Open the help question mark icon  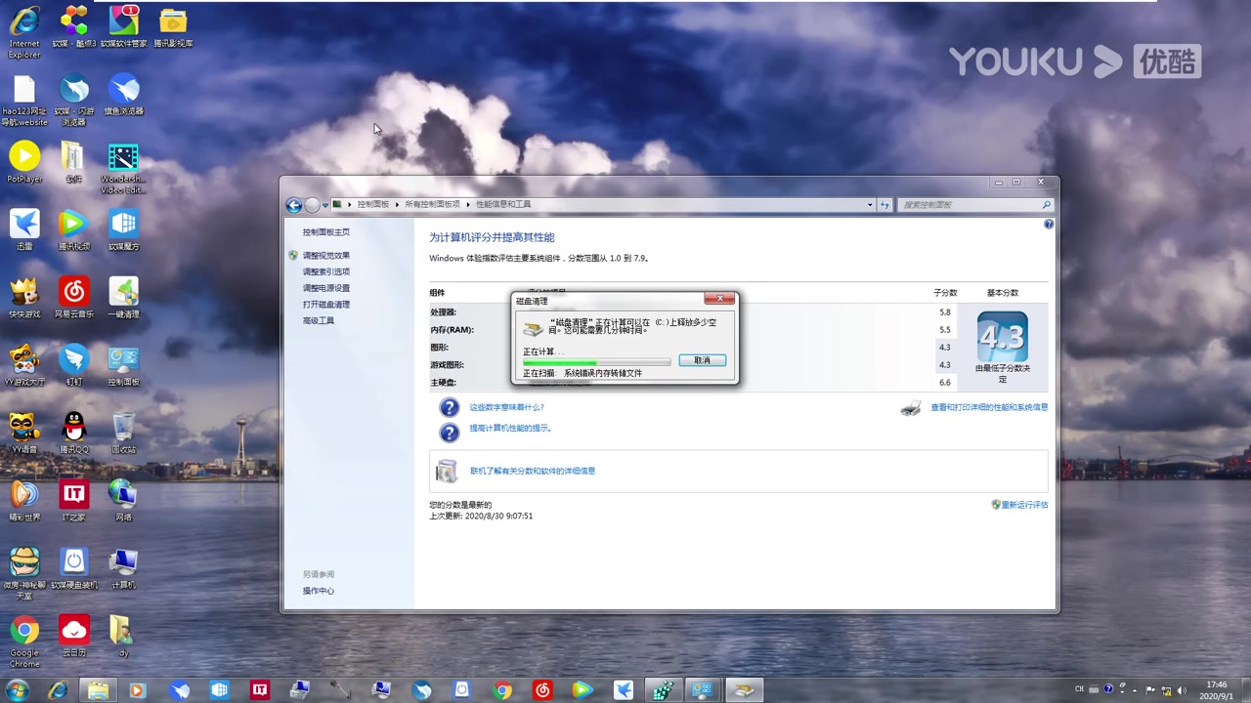[x=1049, y=225]
